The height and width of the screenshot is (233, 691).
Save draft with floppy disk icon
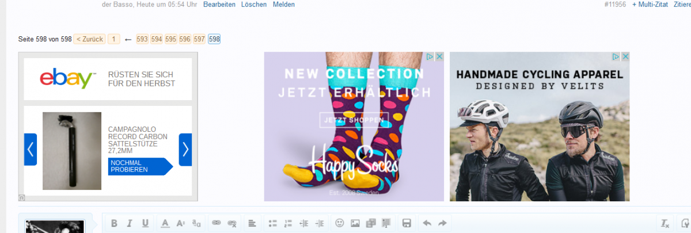407,223
